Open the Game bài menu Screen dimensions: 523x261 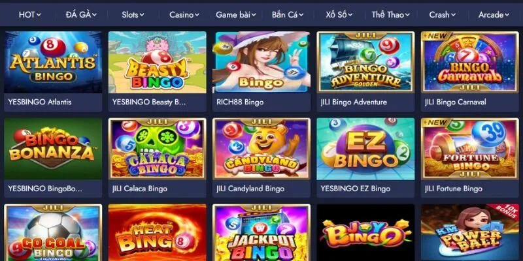(x=236, y=14)
